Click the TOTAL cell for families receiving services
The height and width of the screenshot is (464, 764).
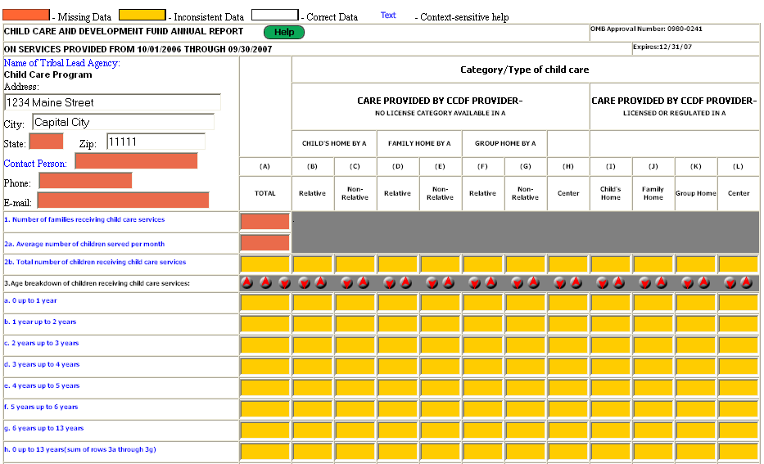coord(264,222)
